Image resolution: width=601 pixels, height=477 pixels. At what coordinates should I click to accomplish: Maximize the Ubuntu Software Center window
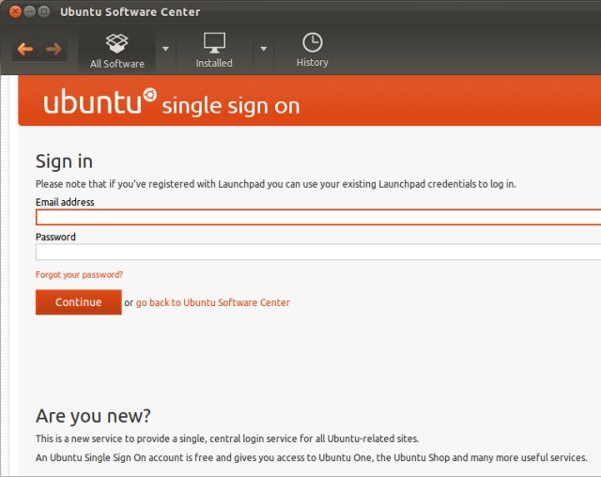point(44,11)
